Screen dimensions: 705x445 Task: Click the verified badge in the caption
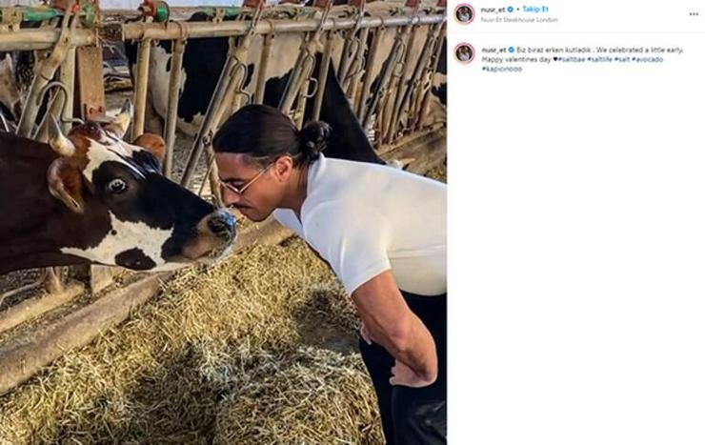click(x=511, y=50)
